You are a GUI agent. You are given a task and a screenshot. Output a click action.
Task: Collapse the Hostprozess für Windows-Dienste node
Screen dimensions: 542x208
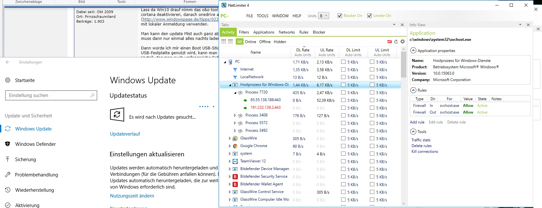(x=230, y=85)
